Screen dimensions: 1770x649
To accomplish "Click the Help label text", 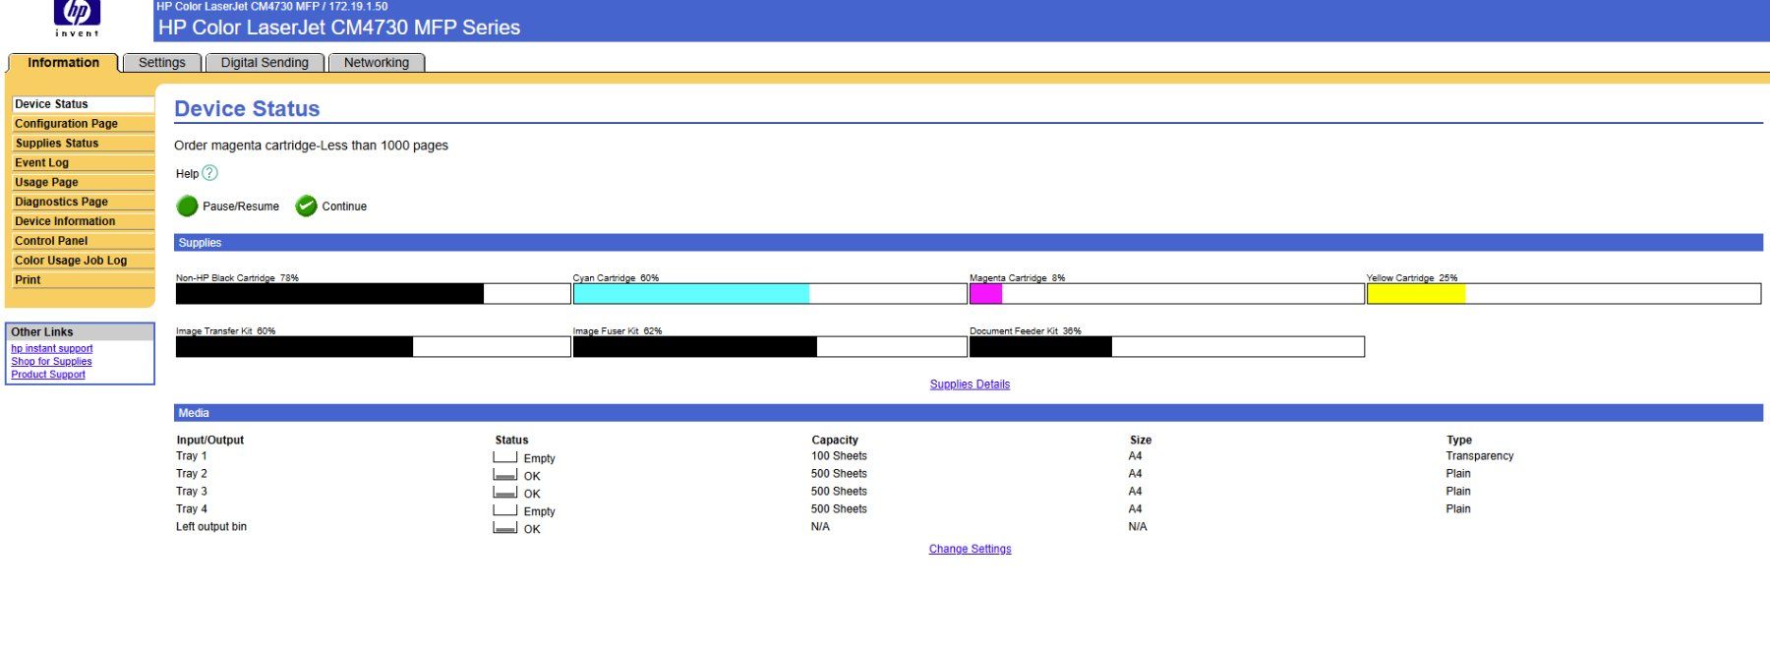I will click(x=187, y=174).
